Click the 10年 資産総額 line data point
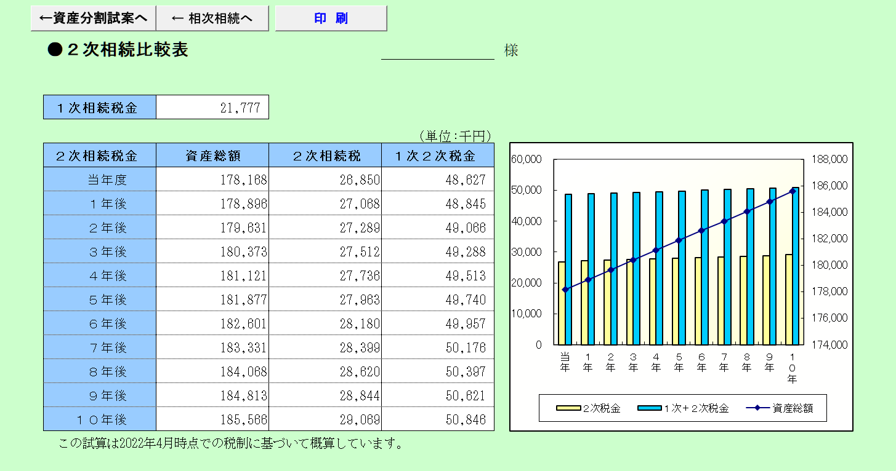The image size is (896, 471). pyautogui.click(x=792, y=191)
